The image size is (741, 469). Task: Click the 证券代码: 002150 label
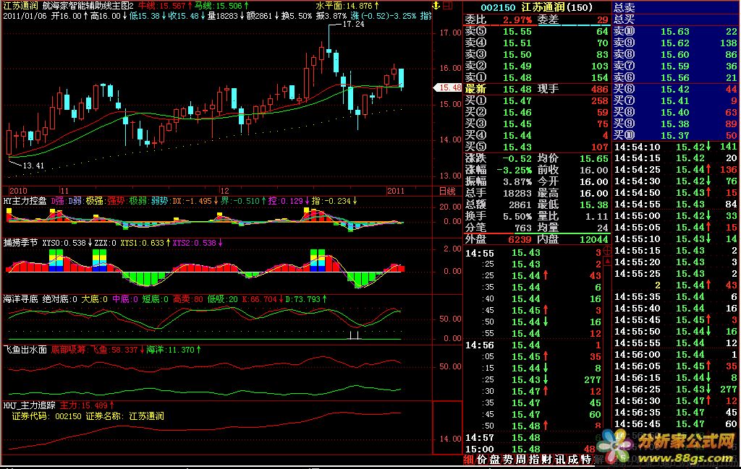coord(46,416)
